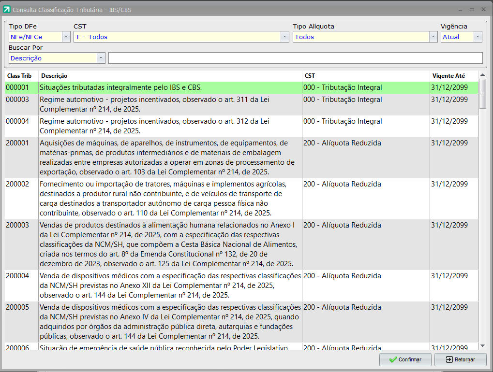Image resolution: width=493 pixels, height=372 pixels.
Task: Expand the Vigência dropdown
Action: (478, 37)
